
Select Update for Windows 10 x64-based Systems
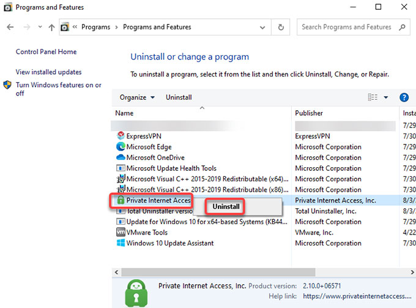[x=207, y=222]
